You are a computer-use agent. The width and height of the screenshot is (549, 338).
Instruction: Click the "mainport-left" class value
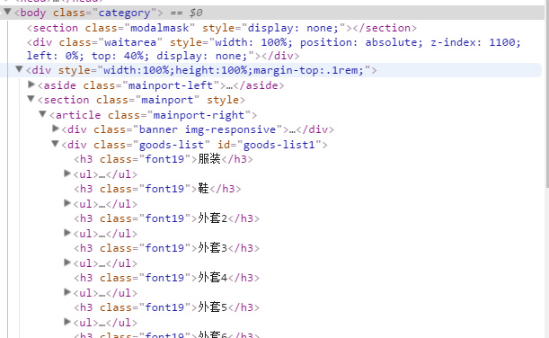(x=171, y=85)
